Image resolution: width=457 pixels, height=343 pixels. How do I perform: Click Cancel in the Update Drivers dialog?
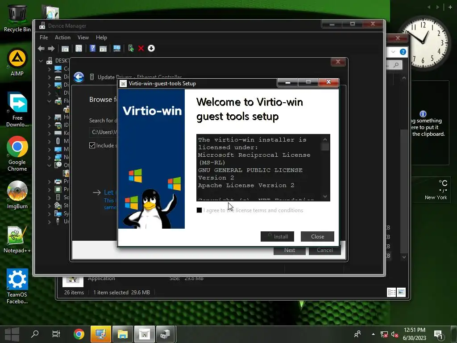[325, 250]
